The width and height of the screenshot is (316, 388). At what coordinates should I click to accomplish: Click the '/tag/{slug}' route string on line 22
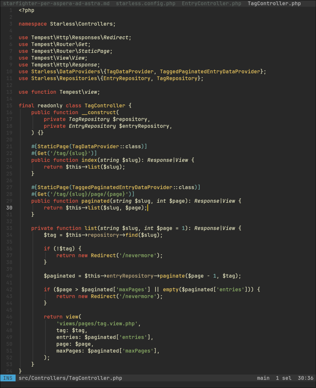click(x=70, y=153)
